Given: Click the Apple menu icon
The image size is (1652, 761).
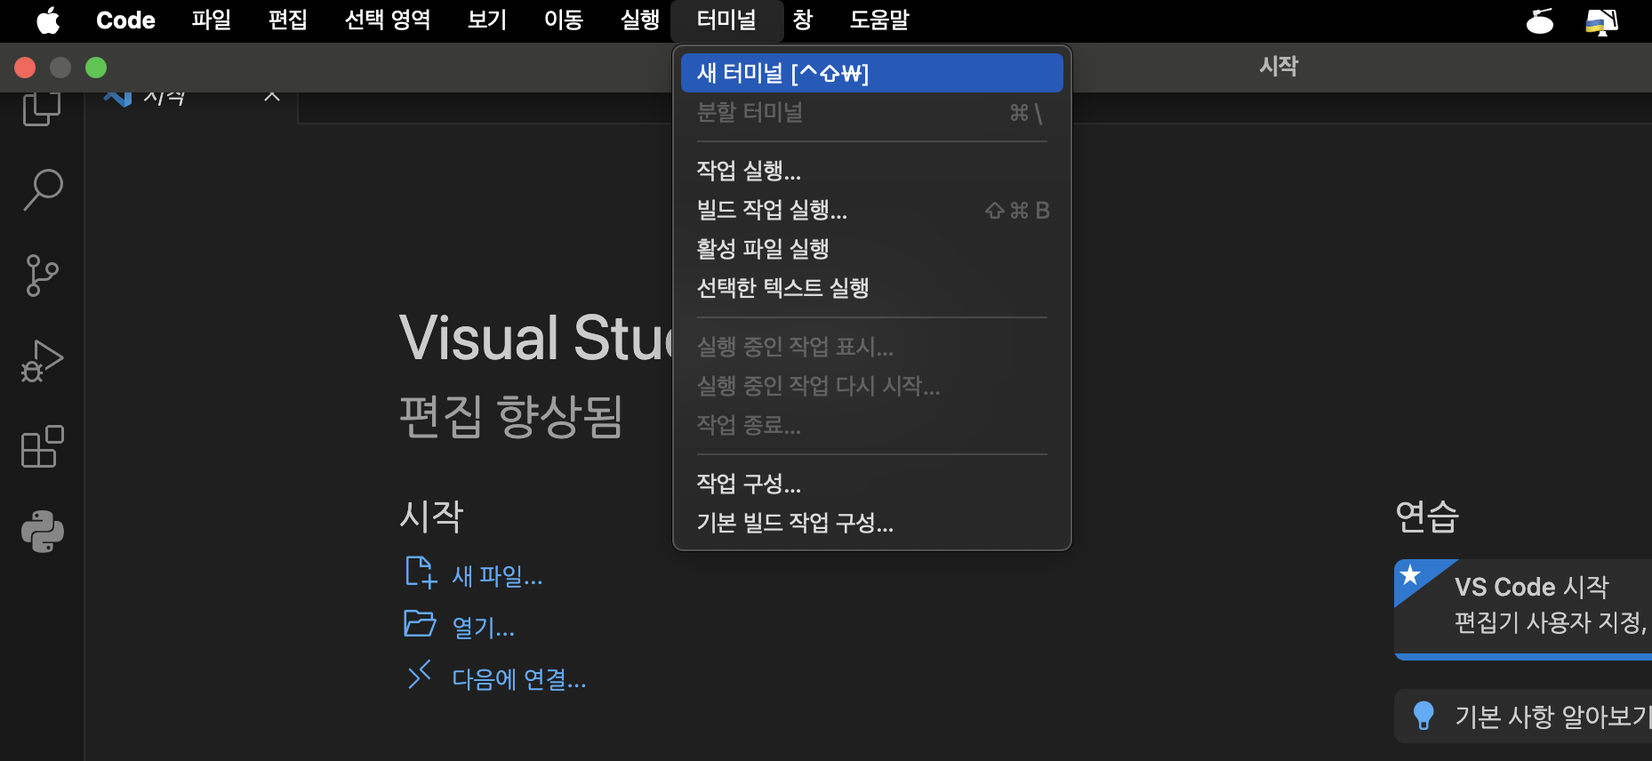Looking at the screenshot, I should point(48,20).
